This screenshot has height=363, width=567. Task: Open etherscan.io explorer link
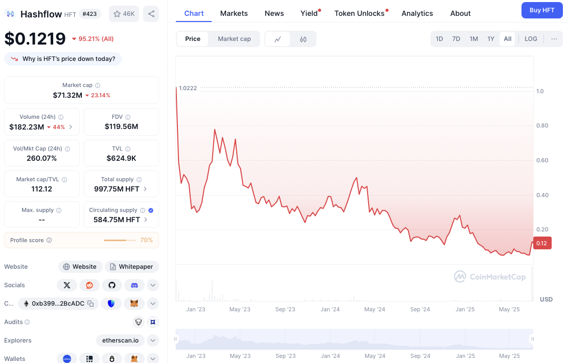[121, 340]
